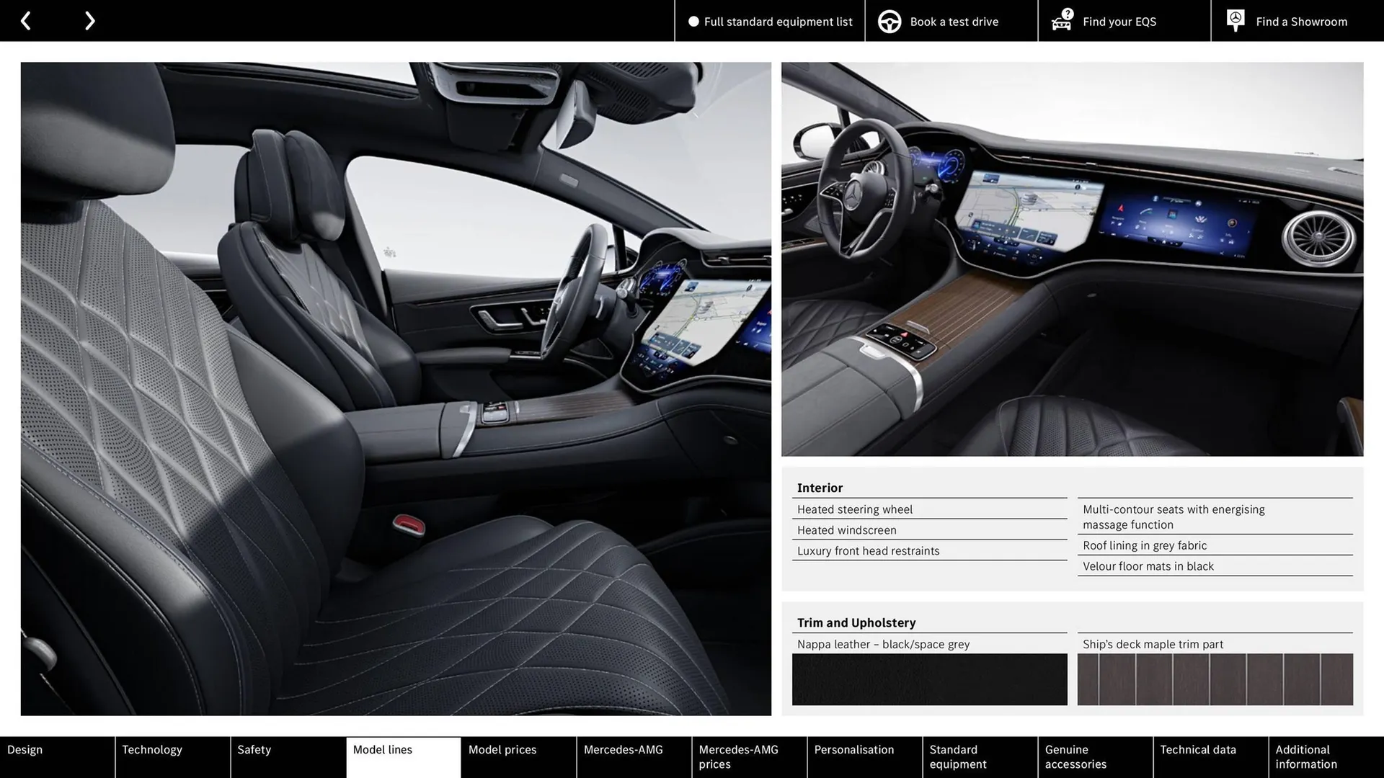Image resolution: width=1384 pixels, height=778 pixels.
Task: Go to the Personalisation tab
Action: [865, 757]
